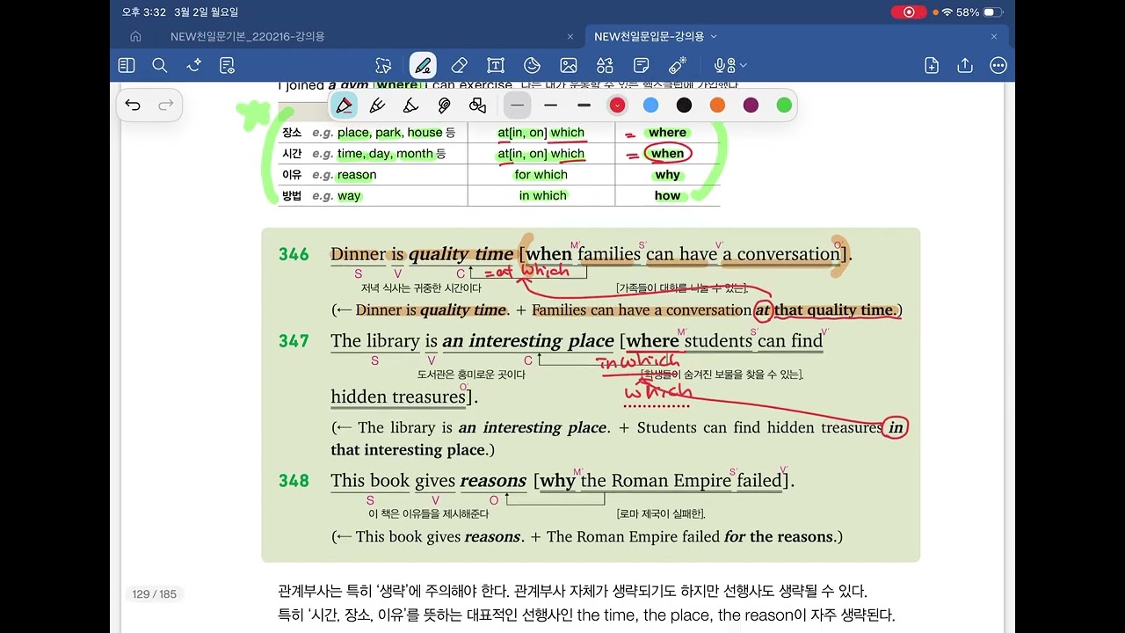Image resolution: width=1125 pixels, height=633 pixels.
Task: Tap the '방법' row label
Action: click(x=292, y=196)
